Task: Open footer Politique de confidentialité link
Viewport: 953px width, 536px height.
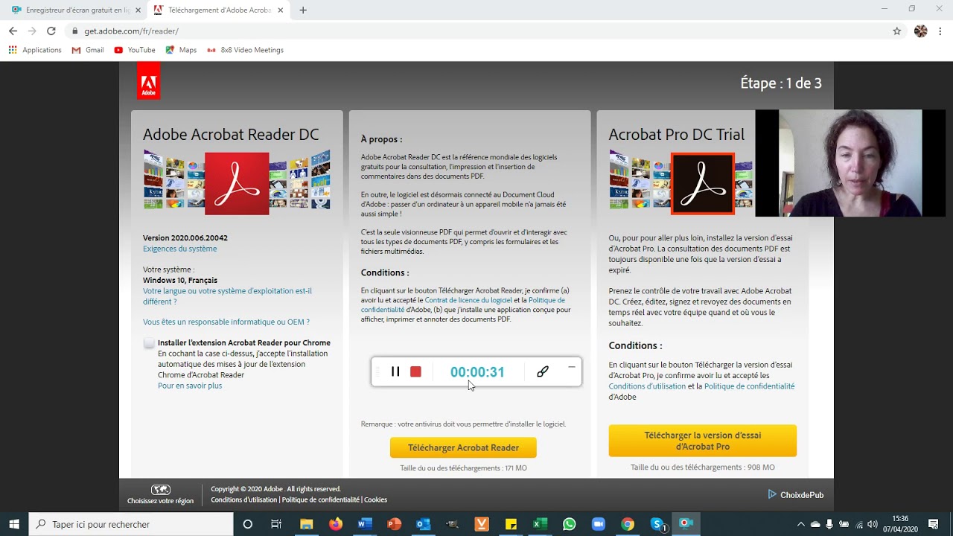Action: click(321, 500)
